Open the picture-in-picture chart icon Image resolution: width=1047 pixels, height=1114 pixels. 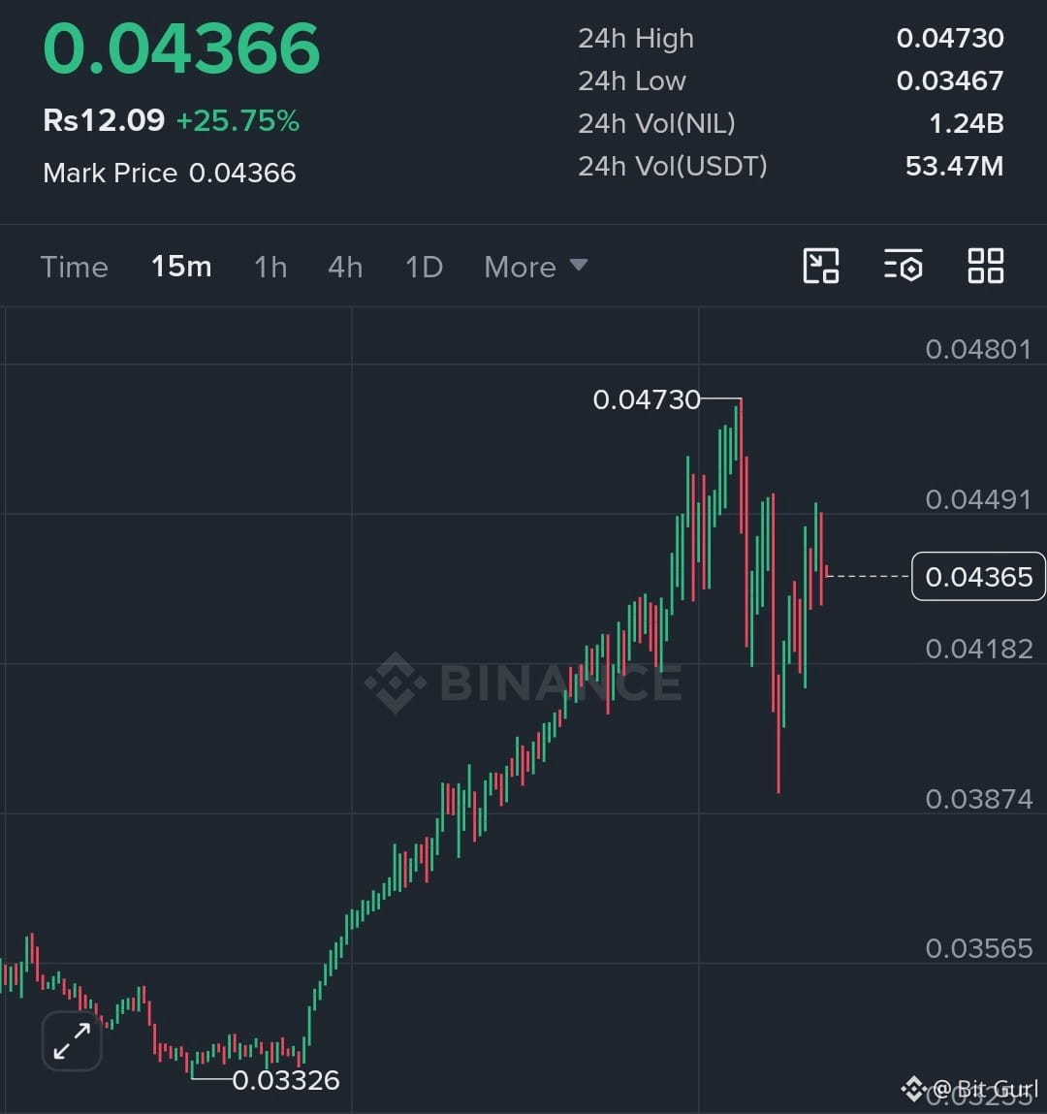pos(820,267)
